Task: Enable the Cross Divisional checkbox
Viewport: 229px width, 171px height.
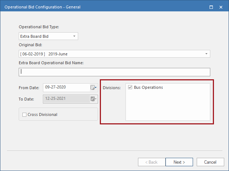Action: point(24,114)
